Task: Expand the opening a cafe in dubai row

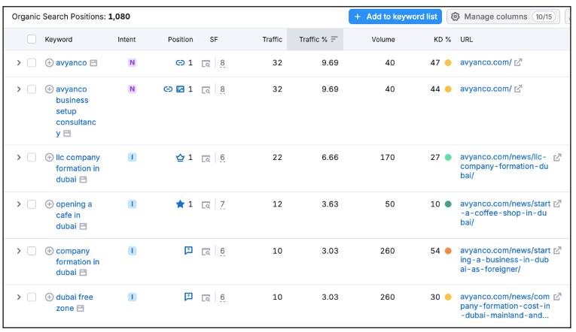Action: 19,204
